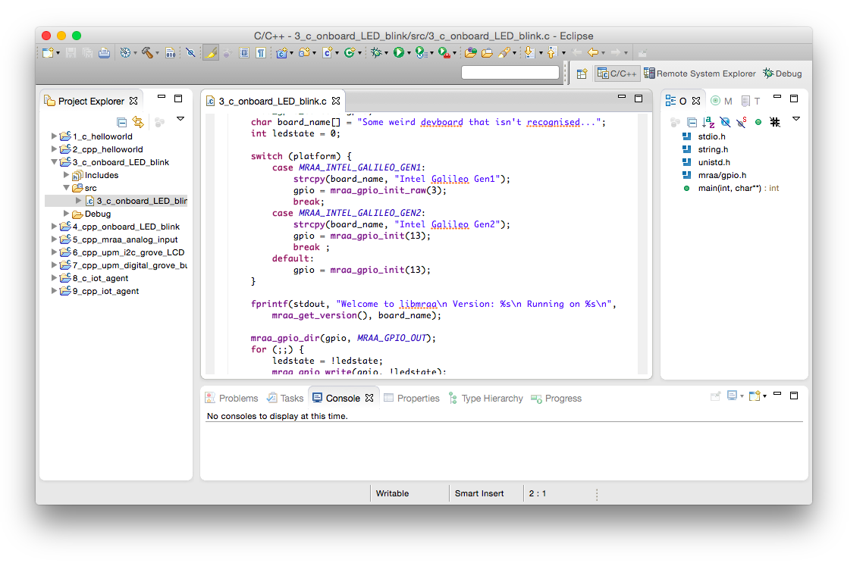Toggle alphabetical sort in Outline
866x563 pixels.
pos(708,122)
